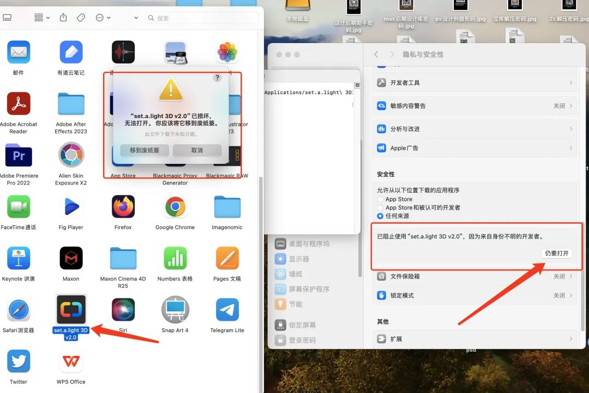Open the Finder group-by grid dropdown

(42, 17)
